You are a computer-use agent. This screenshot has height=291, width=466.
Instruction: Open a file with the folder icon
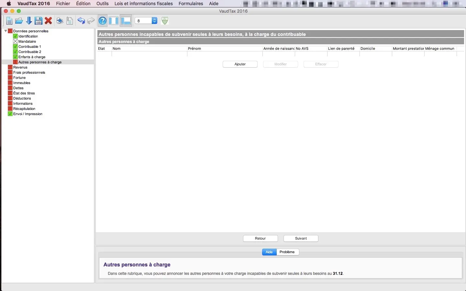tap(19, 21)
